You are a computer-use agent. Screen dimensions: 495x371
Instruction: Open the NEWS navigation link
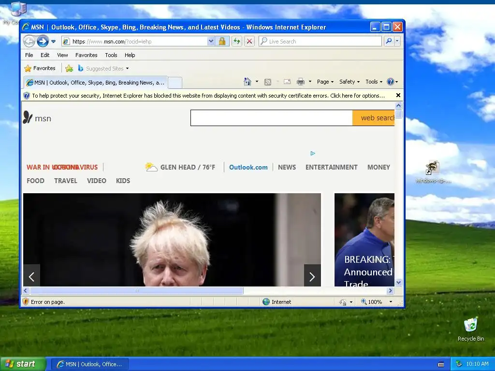(287, 167)
